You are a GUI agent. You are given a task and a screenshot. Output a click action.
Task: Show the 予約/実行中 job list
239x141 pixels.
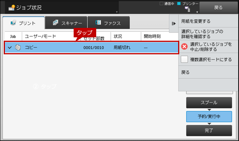tap(209, 116)
